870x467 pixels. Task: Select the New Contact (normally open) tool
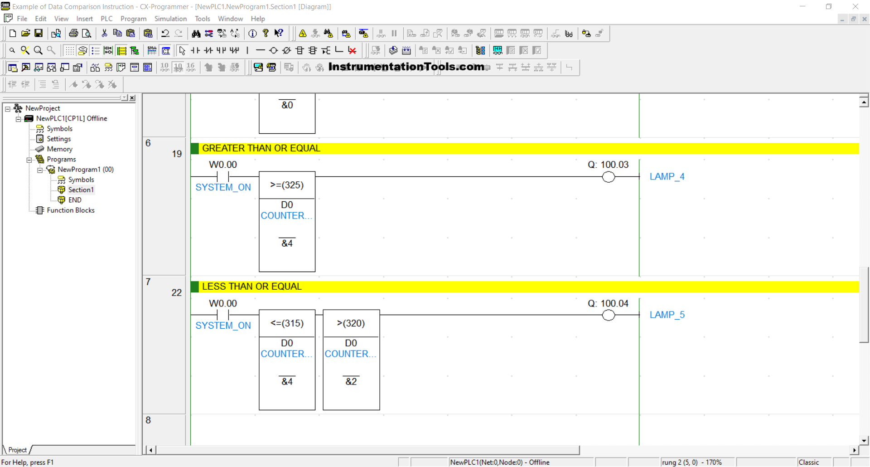pos(195,50)
